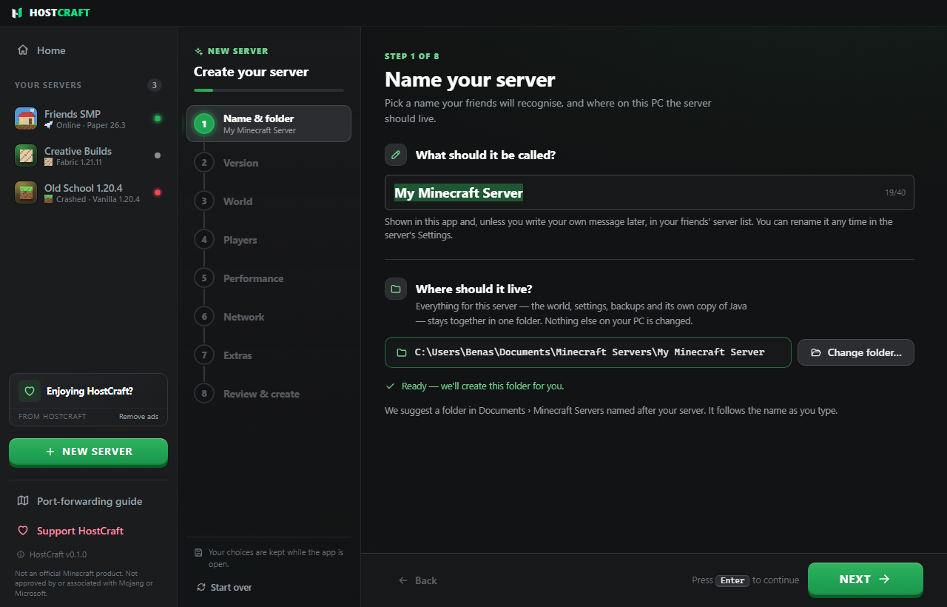Click the folder icon beside 'Where should it live?'
The height and width of the screenshot is (607, 947).
click(x=396, y=289)
